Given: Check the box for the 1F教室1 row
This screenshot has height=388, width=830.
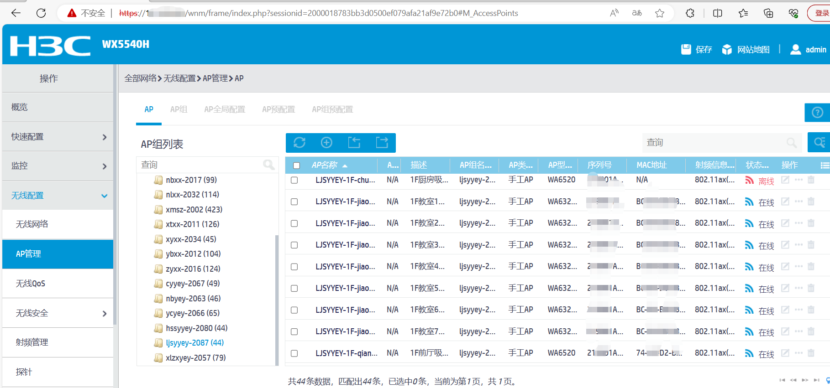Looking at the screenshot, I should pos(294,202).
